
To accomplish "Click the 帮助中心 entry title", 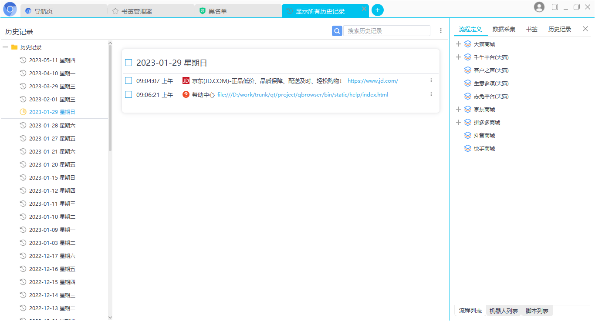I will point(203,94).
